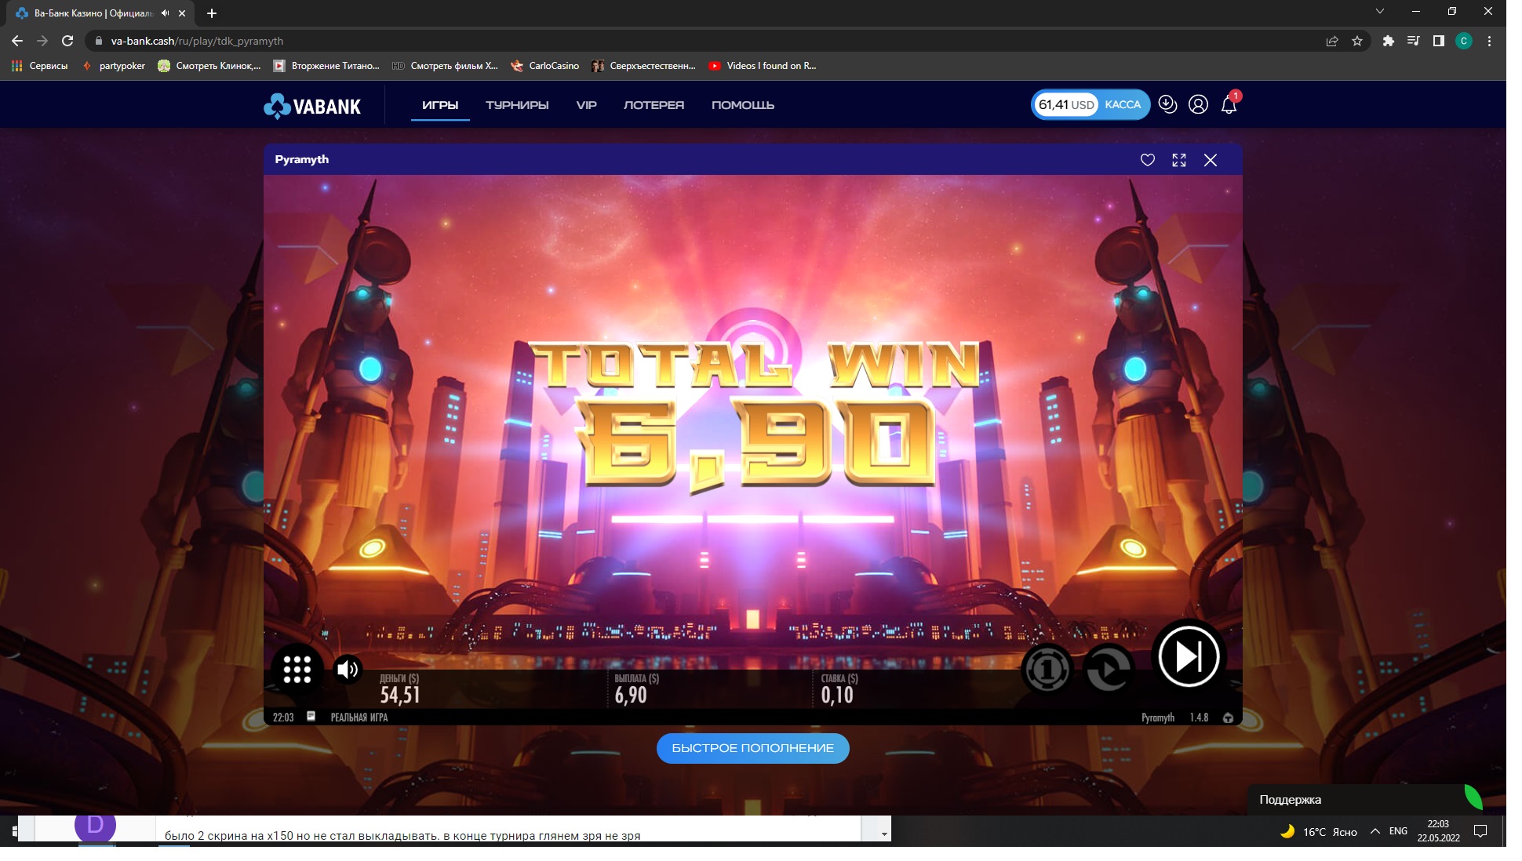The height and width of the screenshot is (861, 1522).
Task: Click БЫСТРОЕ ПОПОЛНЕНИЕ button
Action: click(752, 748)
